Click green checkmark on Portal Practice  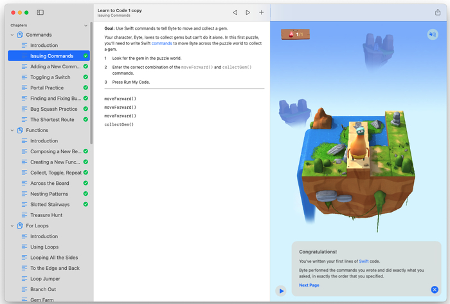coord(85,88)
